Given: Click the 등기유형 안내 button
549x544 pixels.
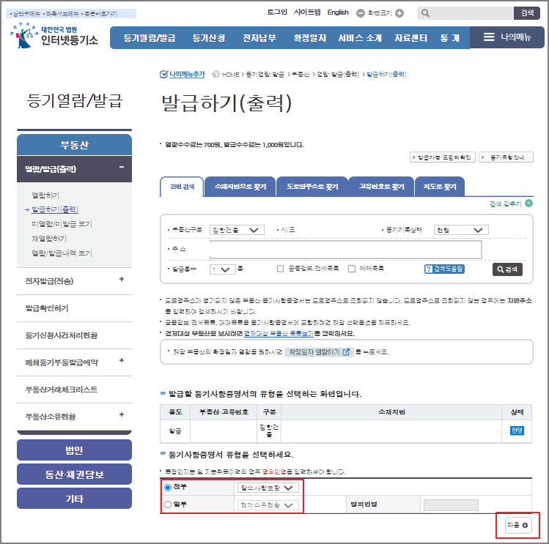Looking at the screenshot, I should click(506, 157).
